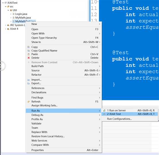Click the JUnit 4 library icon

tap(8, 29)
